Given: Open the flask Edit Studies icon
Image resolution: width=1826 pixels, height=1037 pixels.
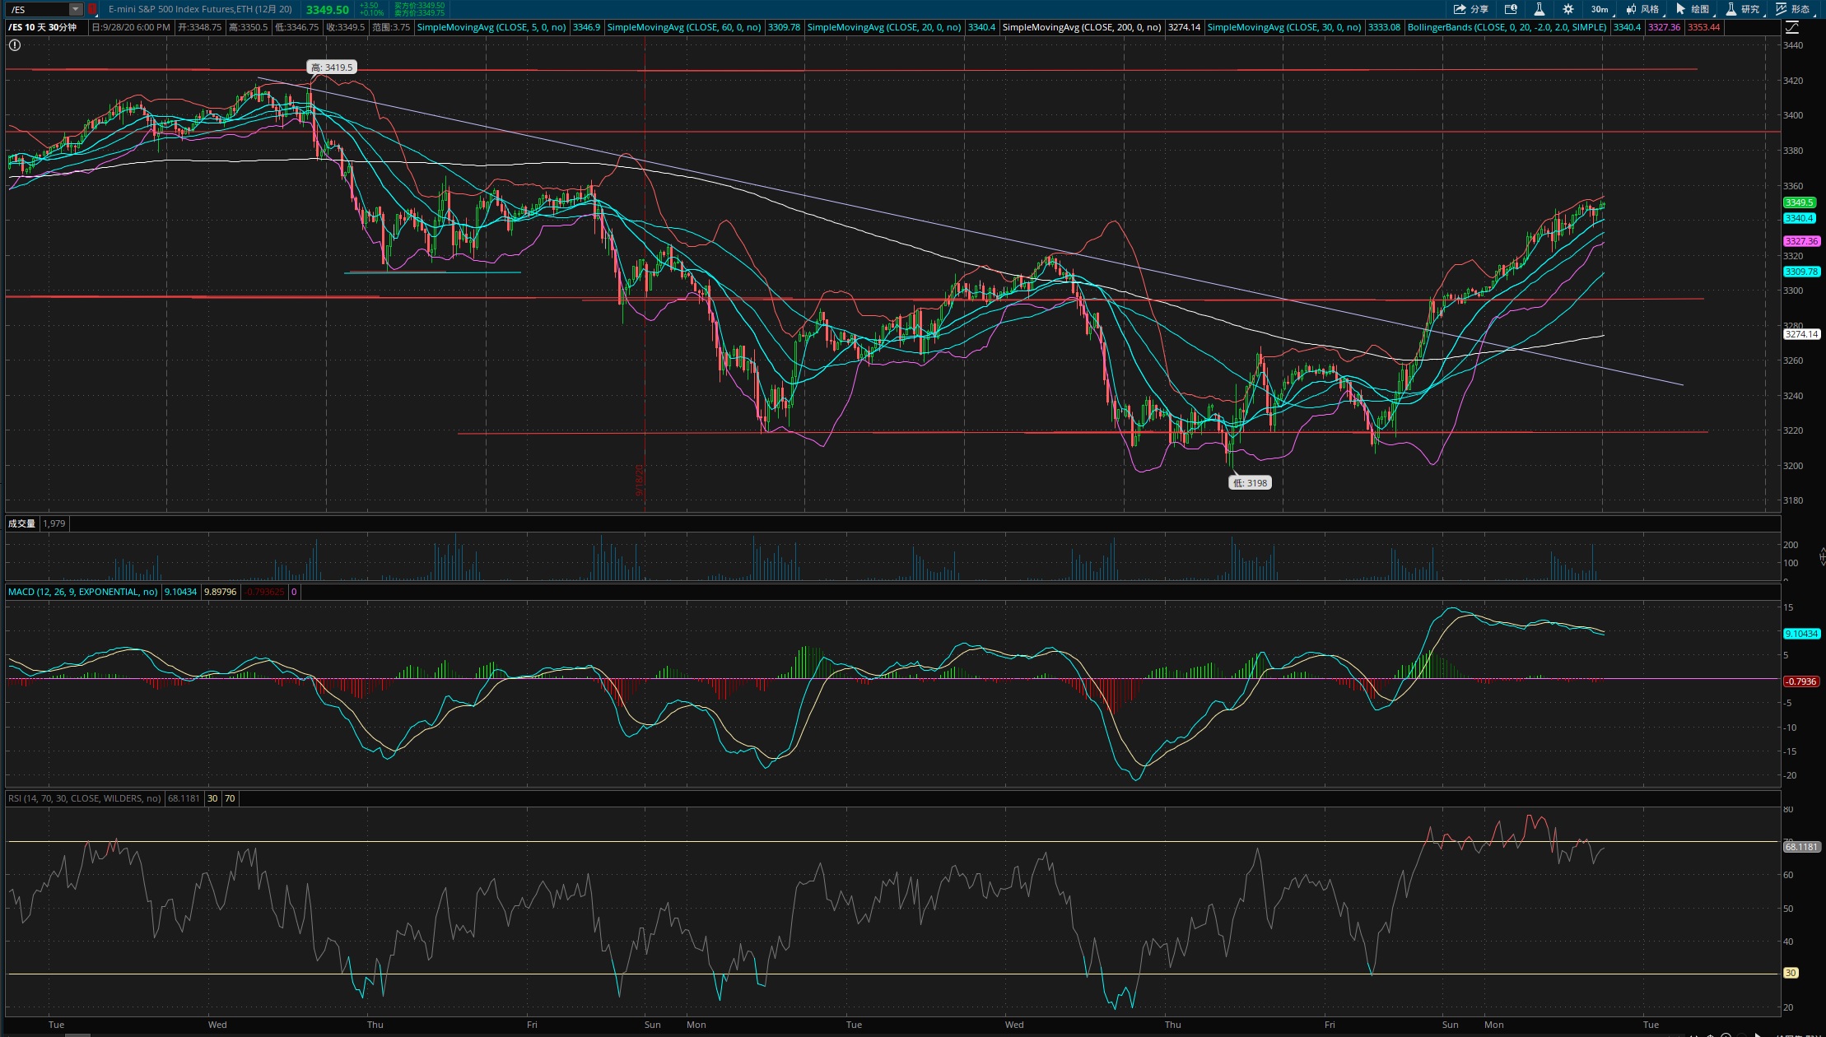Looking at the screenshot, I should pos(1539,9).
